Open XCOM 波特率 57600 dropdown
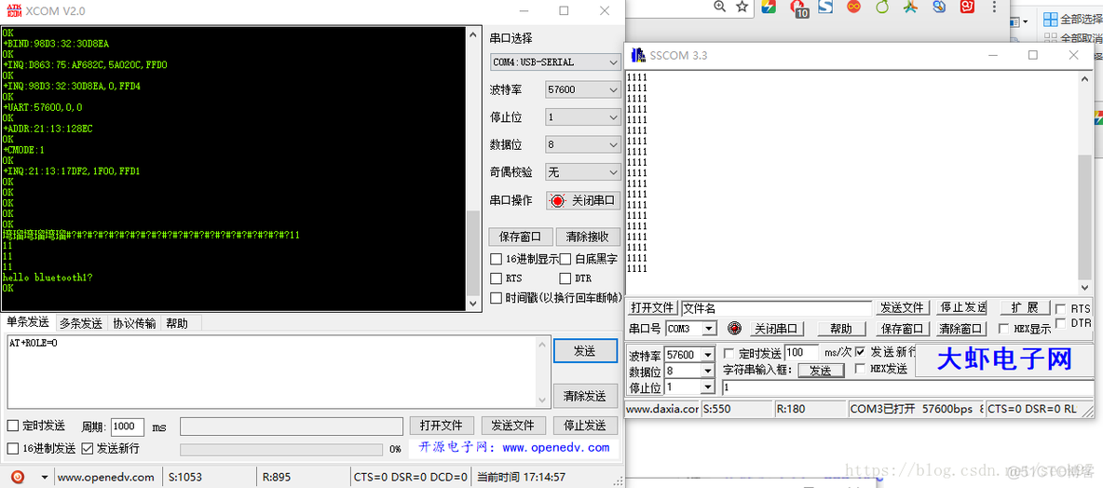The width and height of the screenshot is (1103, 488). (x=582, y=89)
